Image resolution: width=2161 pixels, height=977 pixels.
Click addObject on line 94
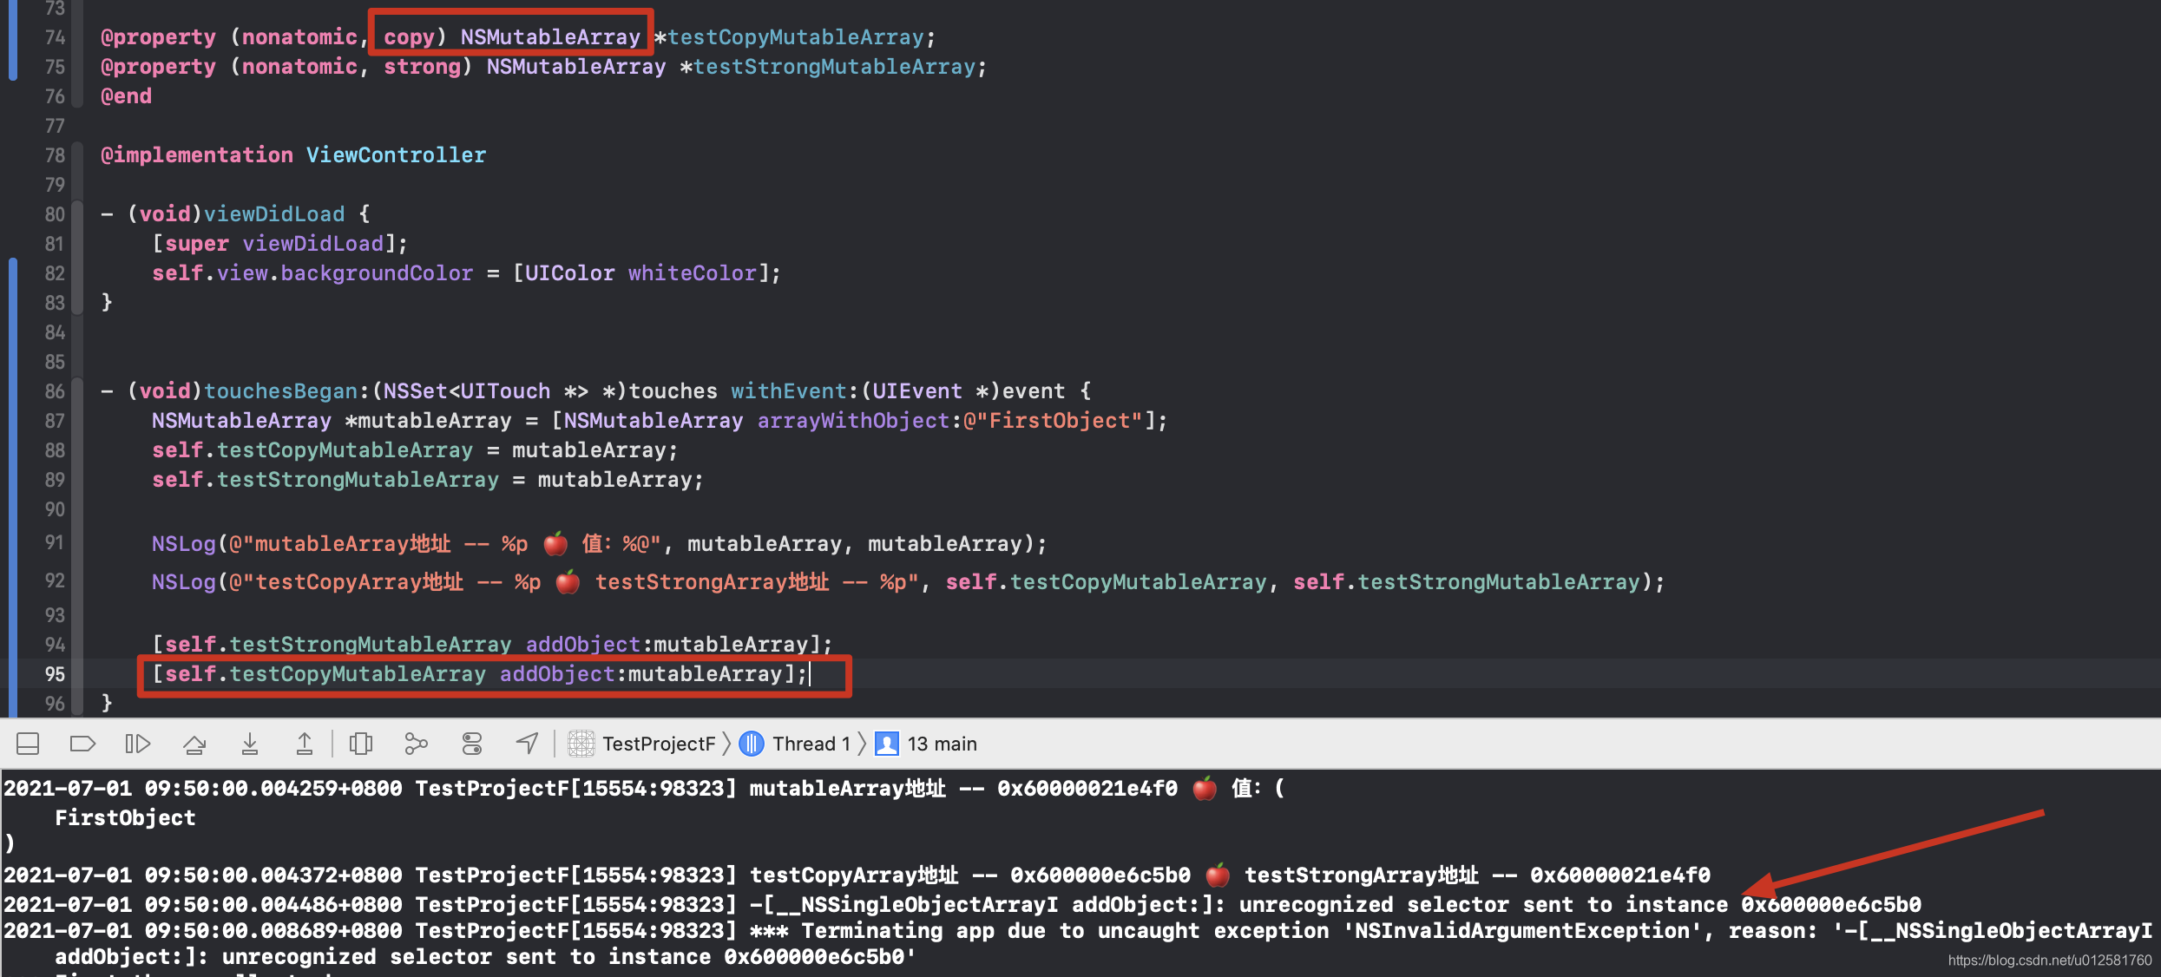coord(583,645)
